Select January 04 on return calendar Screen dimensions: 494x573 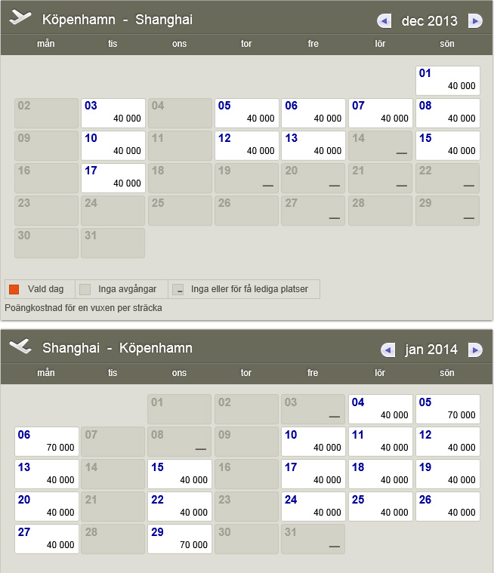[381, 409]
